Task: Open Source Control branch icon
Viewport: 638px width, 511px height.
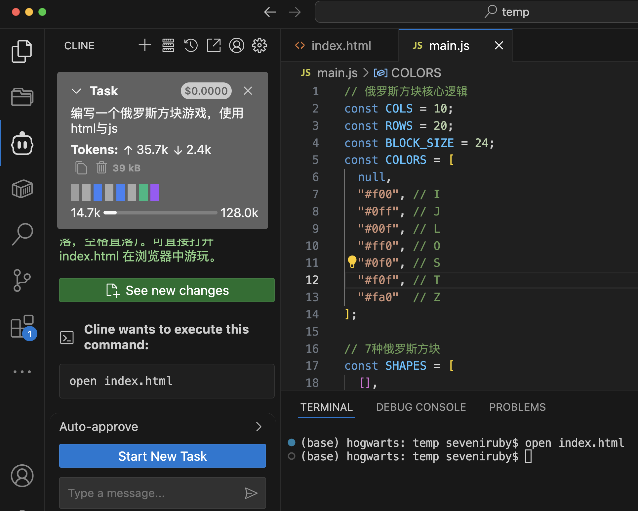Action: point(22,280)
